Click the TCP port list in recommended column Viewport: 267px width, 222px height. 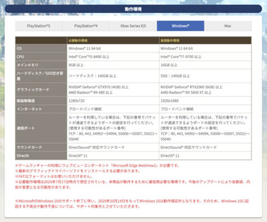[205, 137]
